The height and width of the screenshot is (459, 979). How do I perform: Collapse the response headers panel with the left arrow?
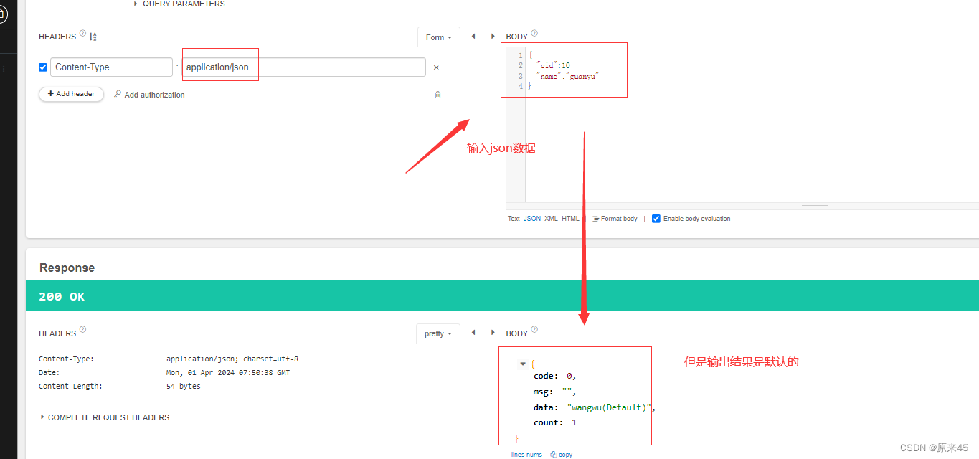pos(473,333)
